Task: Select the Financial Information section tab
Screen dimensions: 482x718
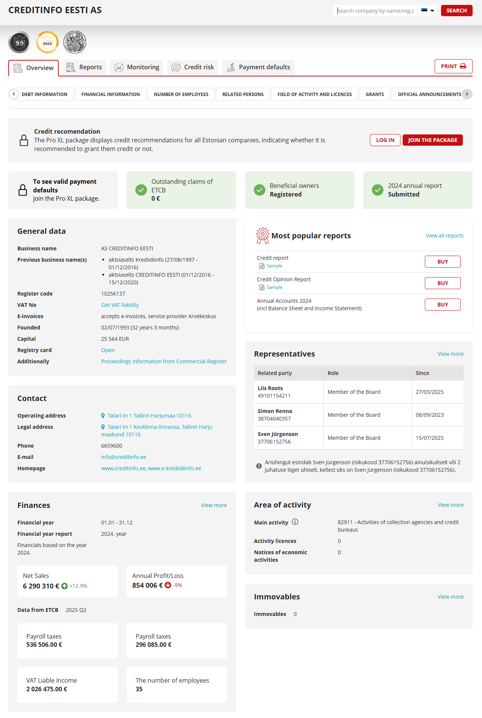Action: pos(111,95)
